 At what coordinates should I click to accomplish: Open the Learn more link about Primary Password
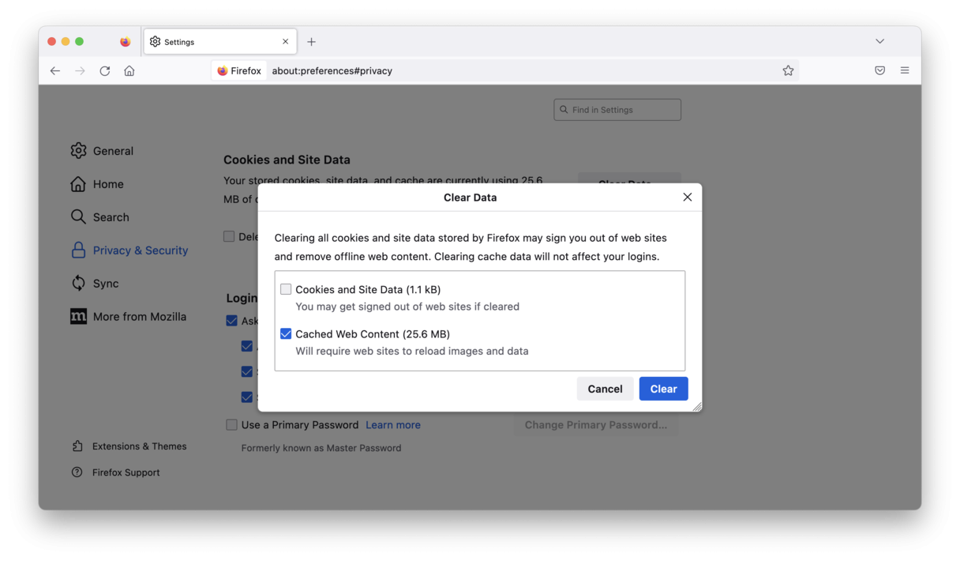393,424
